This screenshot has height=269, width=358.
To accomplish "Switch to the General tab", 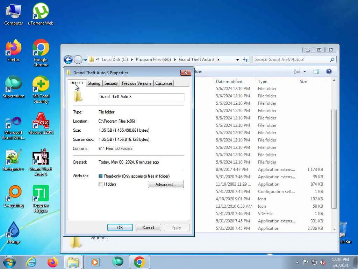I will click(x=77, y=83).
